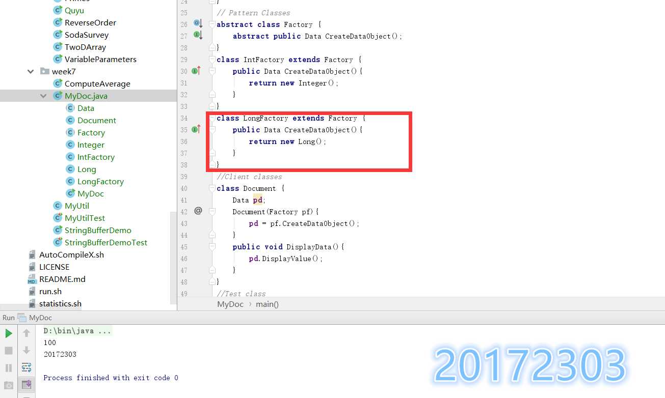Click the ReverseOrder class icon
665x398 pixels.
[x=58, y=22]
